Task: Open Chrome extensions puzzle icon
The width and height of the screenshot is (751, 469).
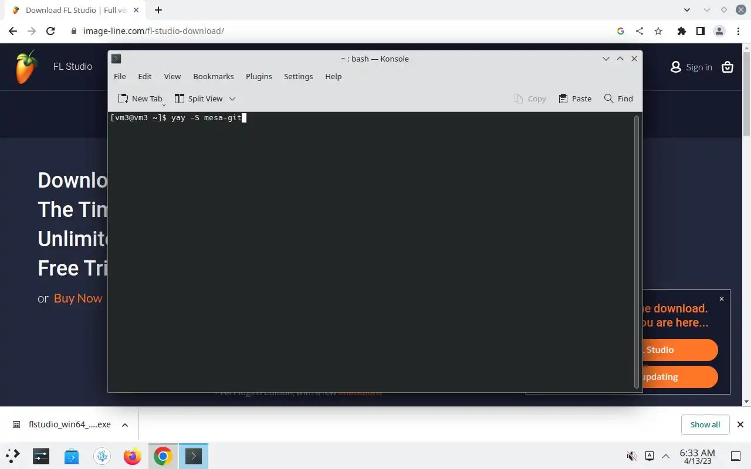Action: pos(681,31)
